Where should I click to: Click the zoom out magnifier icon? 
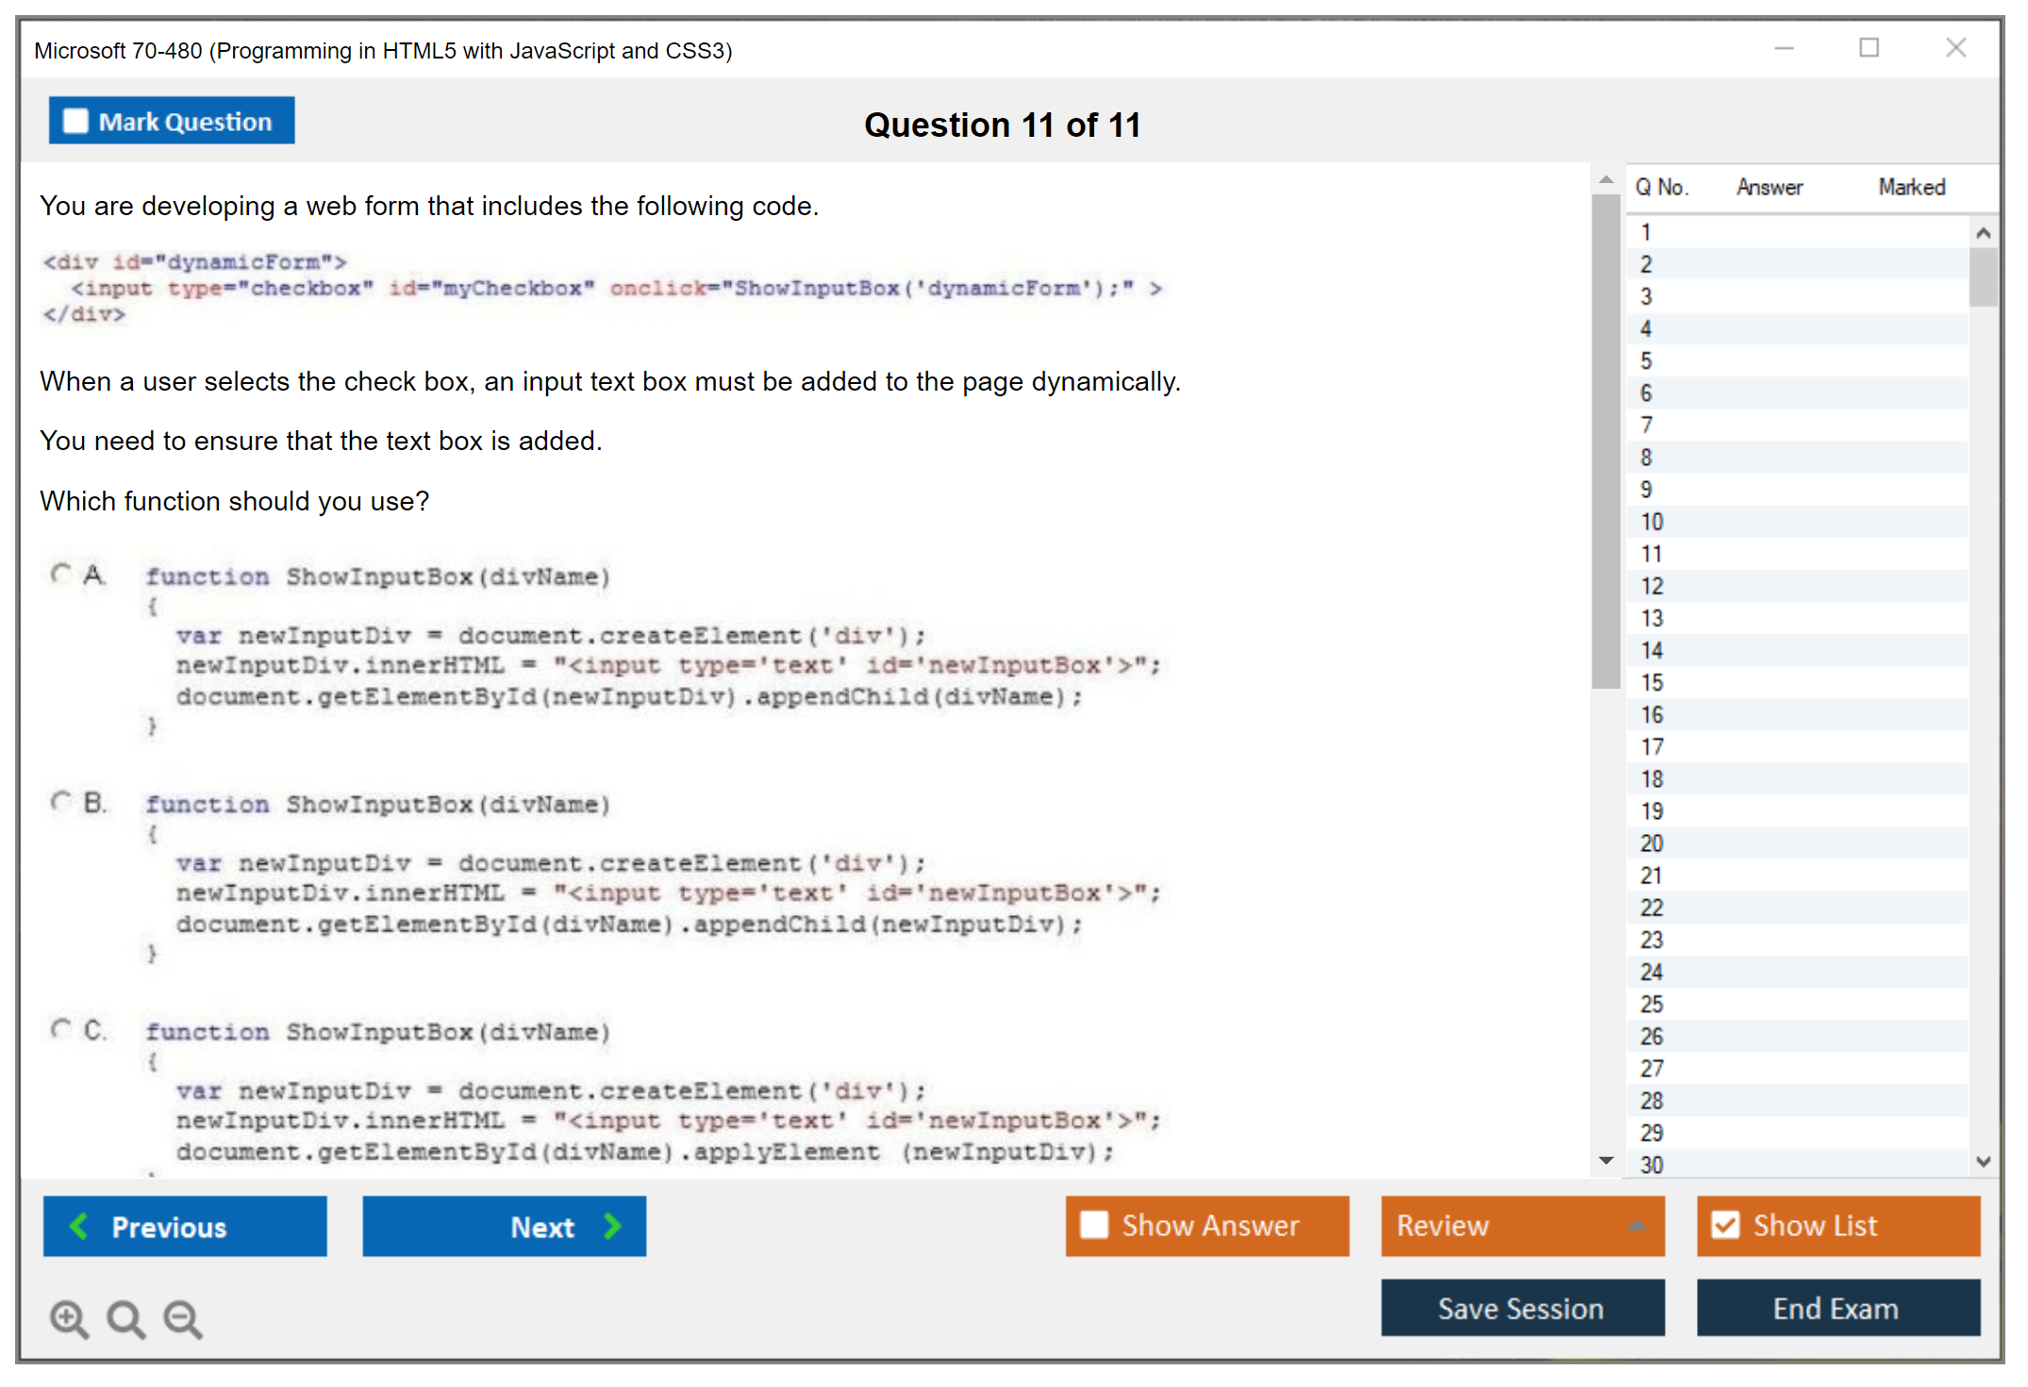click(x=183, y=1318)
